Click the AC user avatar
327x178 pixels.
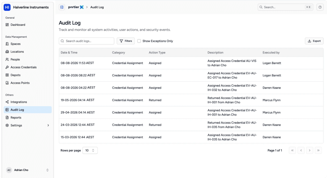tap(9, 170)
